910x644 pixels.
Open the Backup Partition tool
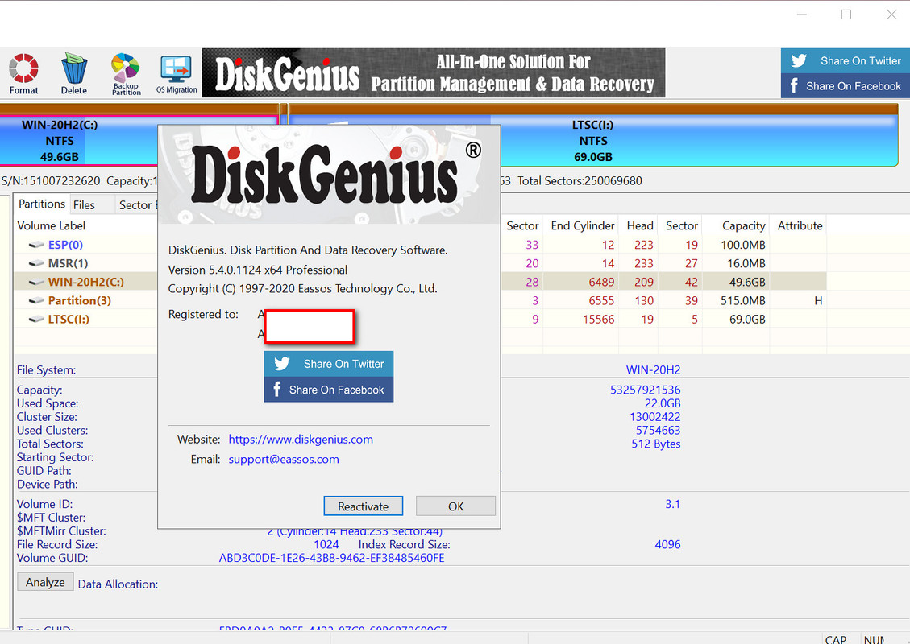126,73
